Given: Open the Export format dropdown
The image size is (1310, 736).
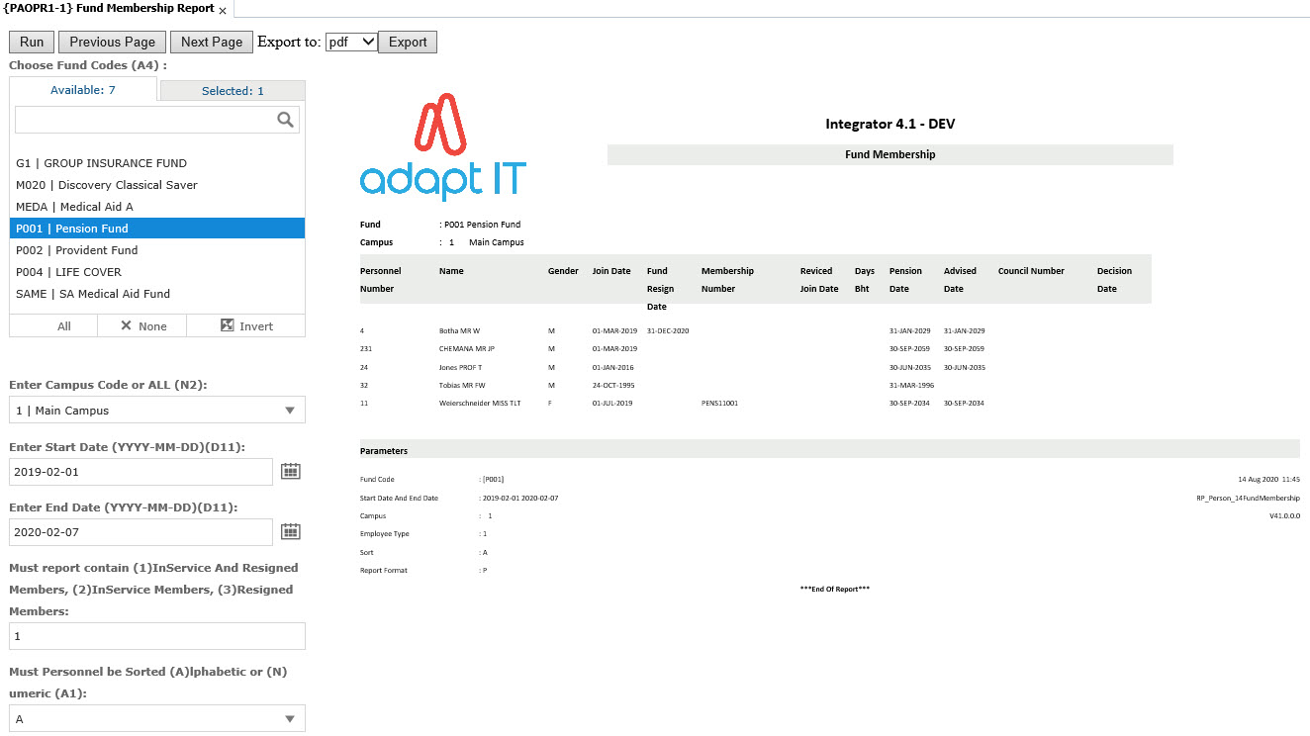Looking at the screenshot, I should pyautogui.click(x=351, y=42).
